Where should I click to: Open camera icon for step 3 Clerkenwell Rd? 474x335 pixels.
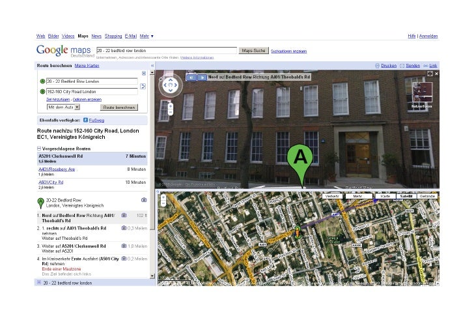coord(124,246)
